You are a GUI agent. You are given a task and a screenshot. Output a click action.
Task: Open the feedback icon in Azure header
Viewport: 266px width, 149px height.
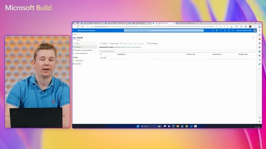click(x=233, y=31)
